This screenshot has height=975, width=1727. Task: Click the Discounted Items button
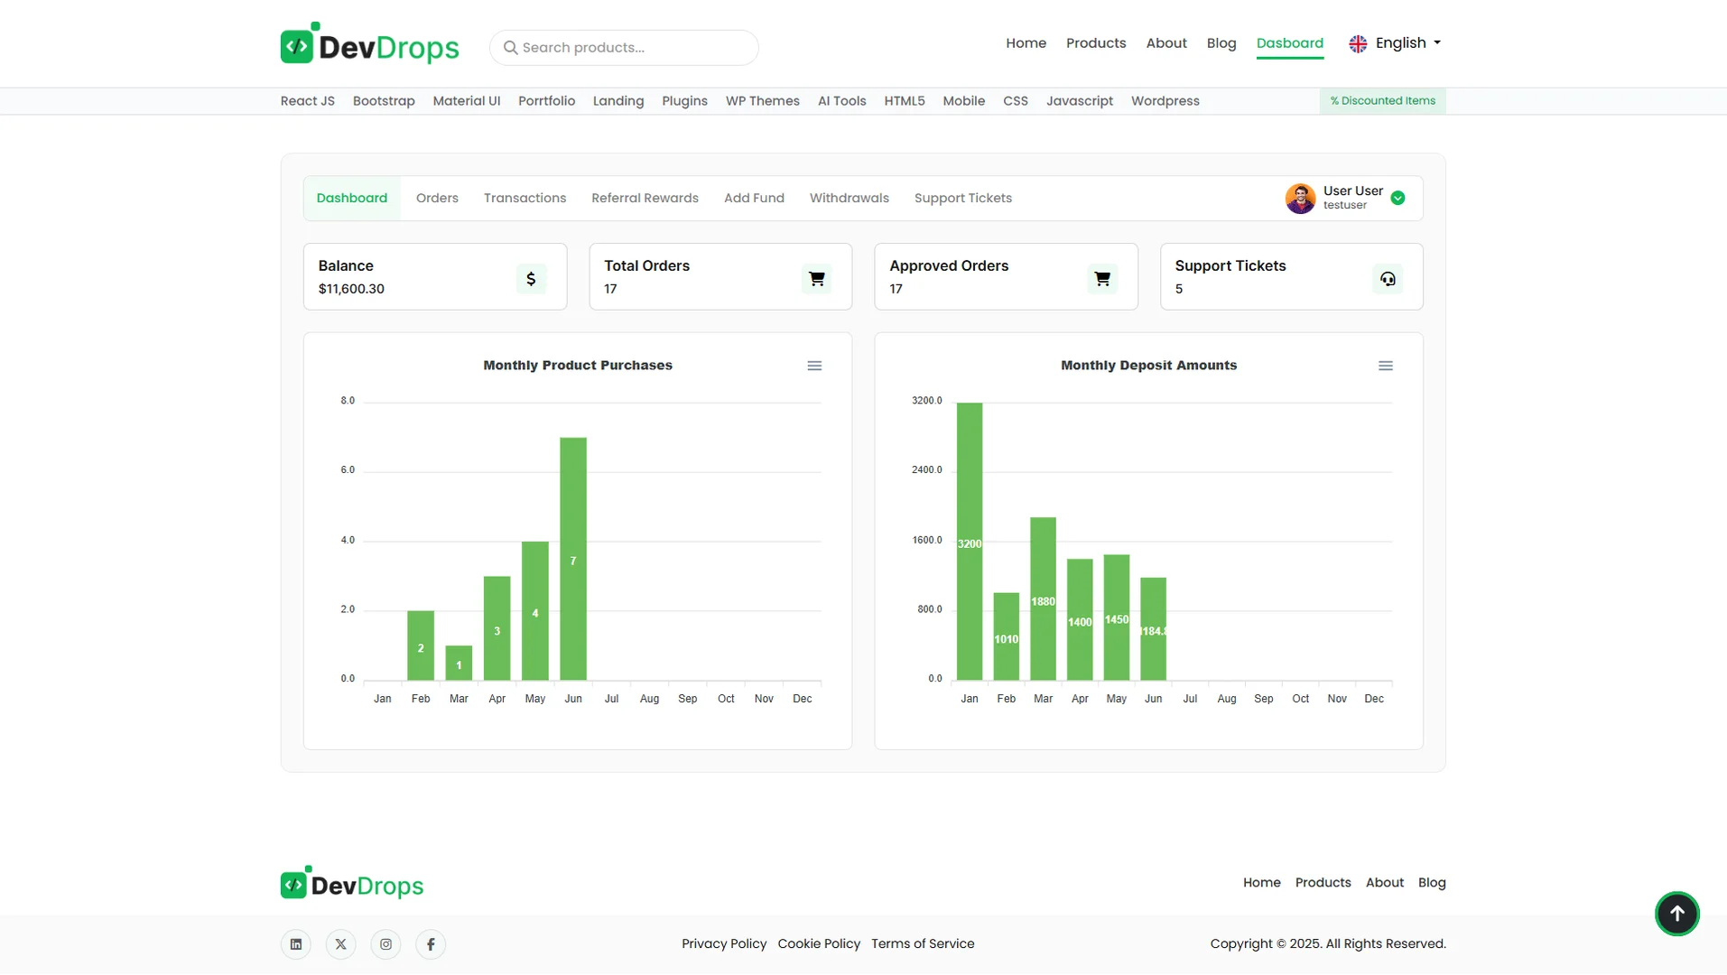[x=1382, y=101]
